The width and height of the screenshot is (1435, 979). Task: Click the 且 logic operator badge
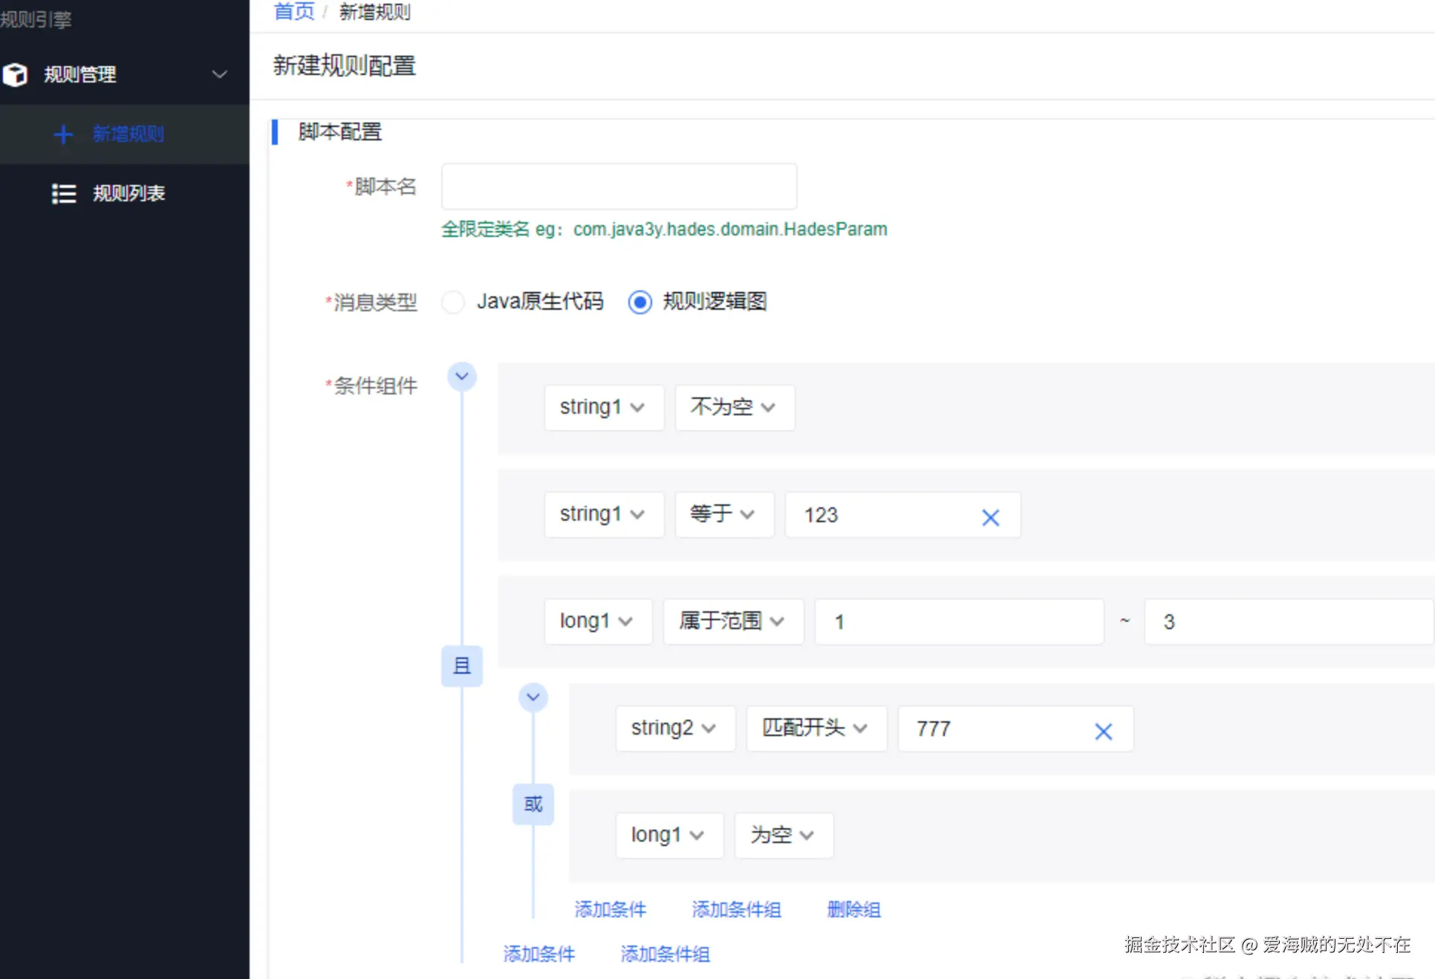(x=461, y=666)
